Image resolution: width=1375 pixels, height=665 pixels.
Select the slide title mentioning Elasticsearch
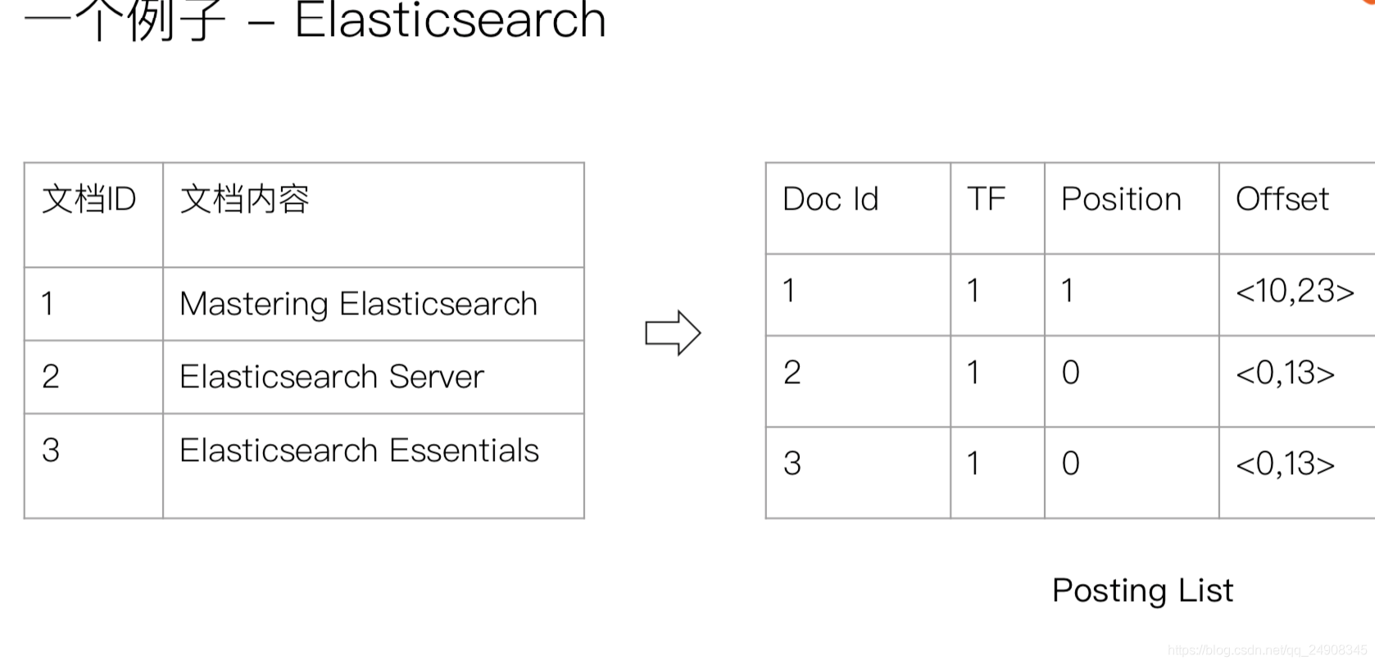pyautogui.click(x=315, y=20)
